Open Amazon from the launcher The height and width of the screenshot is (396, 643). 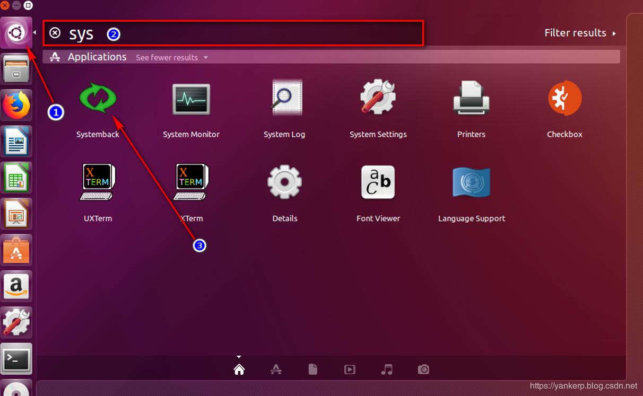(16, 286)
